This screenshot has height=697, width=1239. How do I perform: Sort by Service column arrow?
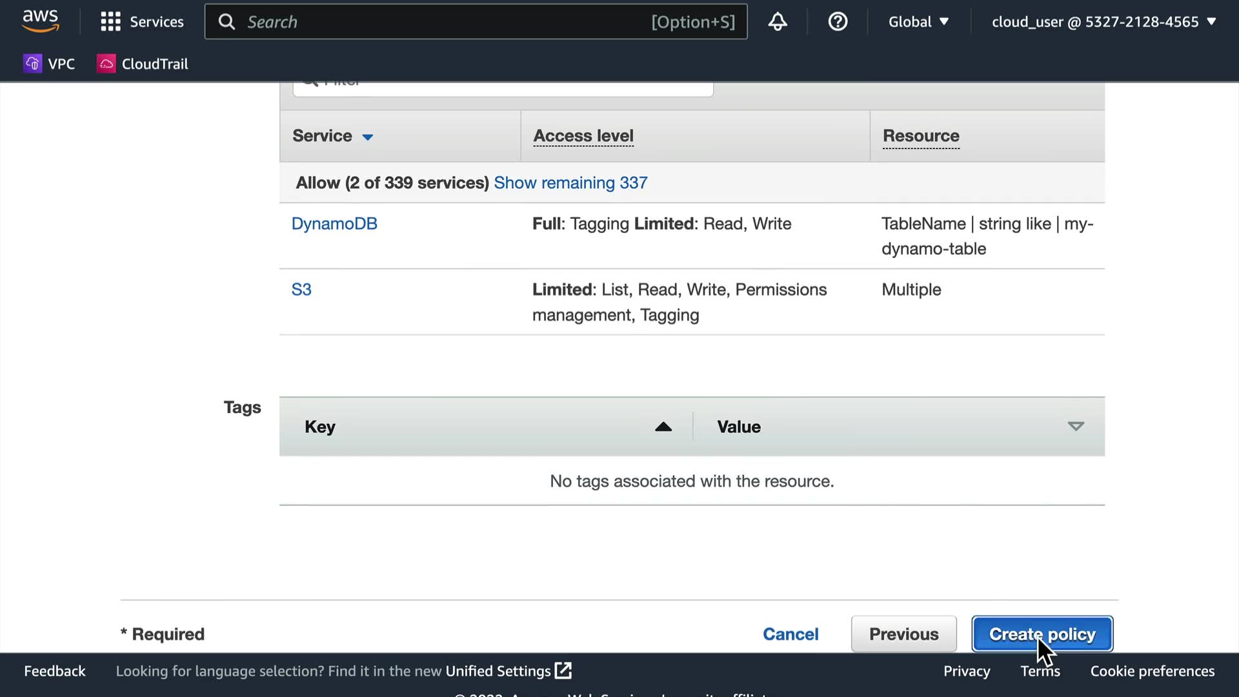pyautogui.click(x=368, y=137)
